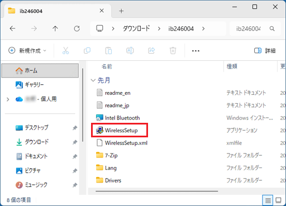Click the Share icon in toolbar
The width and height of the screenshot is (286, 206).
tap(151, 50)
